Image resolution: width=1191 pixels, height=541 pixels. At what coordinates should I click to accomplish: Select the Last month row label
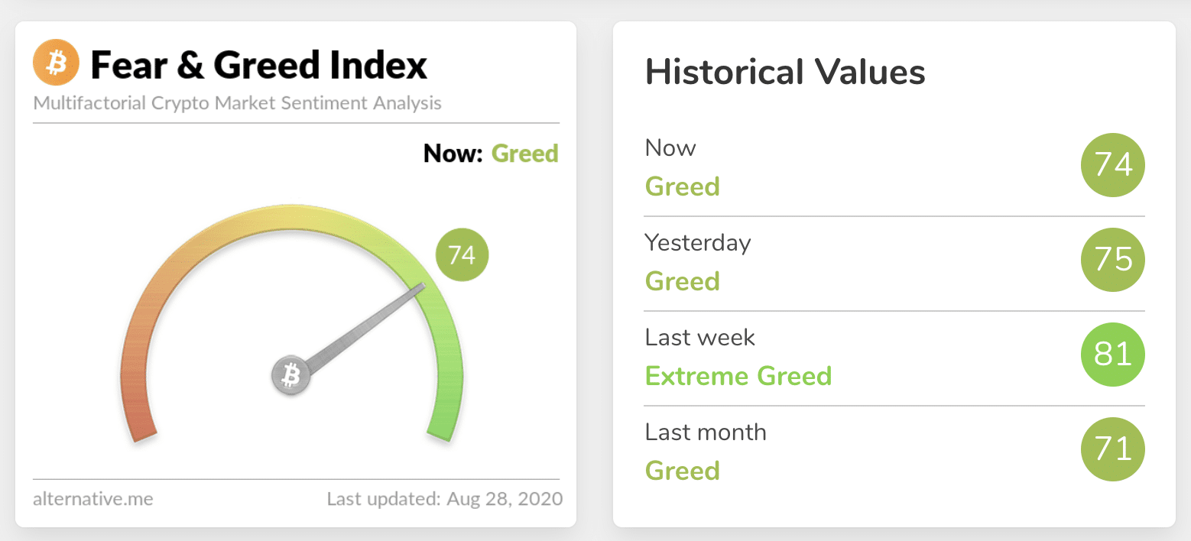(x=705, y=432)
